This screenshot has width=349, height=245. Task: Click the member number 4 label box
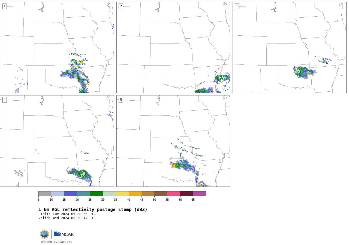(4, 100)
